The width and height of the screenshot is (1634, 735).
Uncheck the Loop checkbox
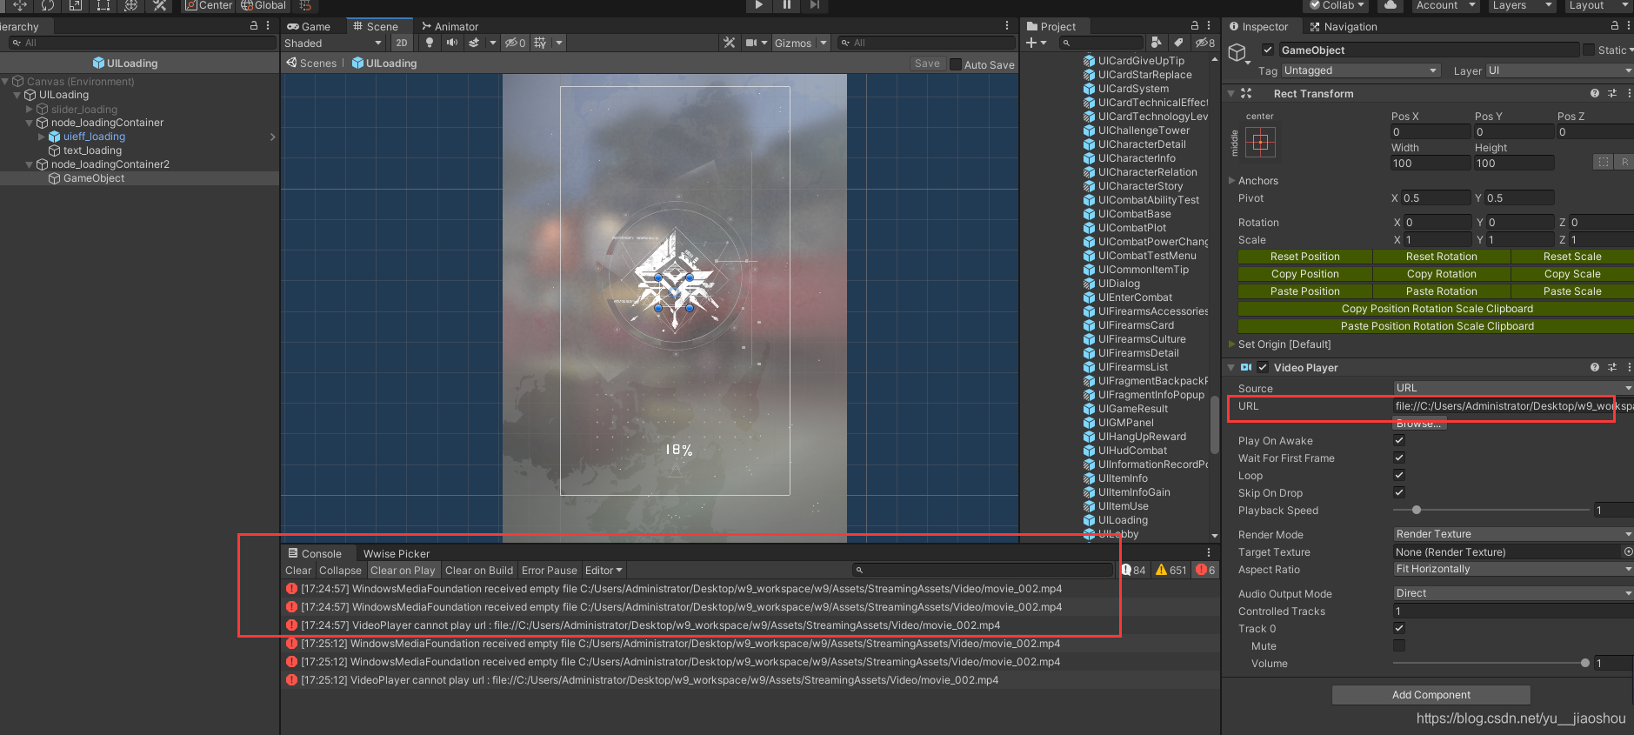[1399, 475]
